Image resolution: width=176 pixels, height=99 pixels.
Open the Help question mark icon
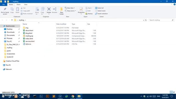point(174,4)
